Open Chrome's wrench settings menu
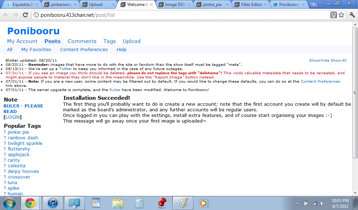 (352, 15)
